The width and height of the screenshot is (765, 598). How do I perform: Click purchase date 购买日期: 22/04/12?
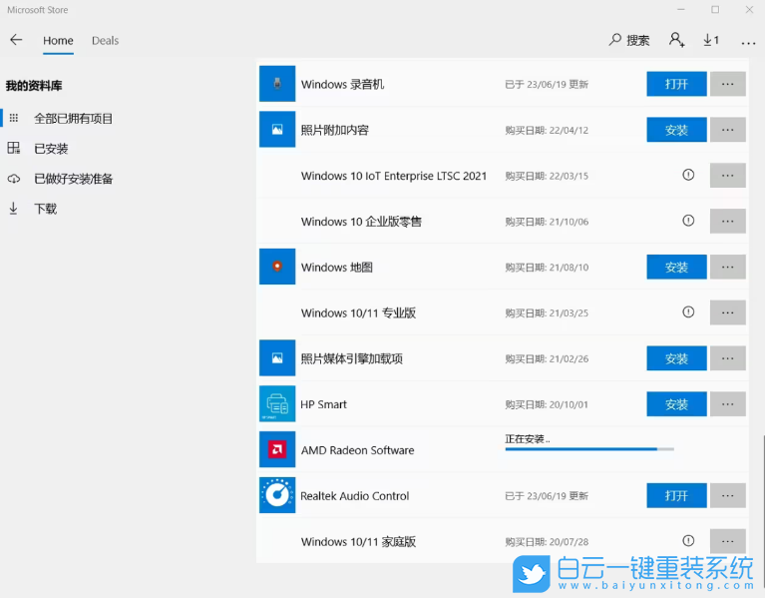547,131
